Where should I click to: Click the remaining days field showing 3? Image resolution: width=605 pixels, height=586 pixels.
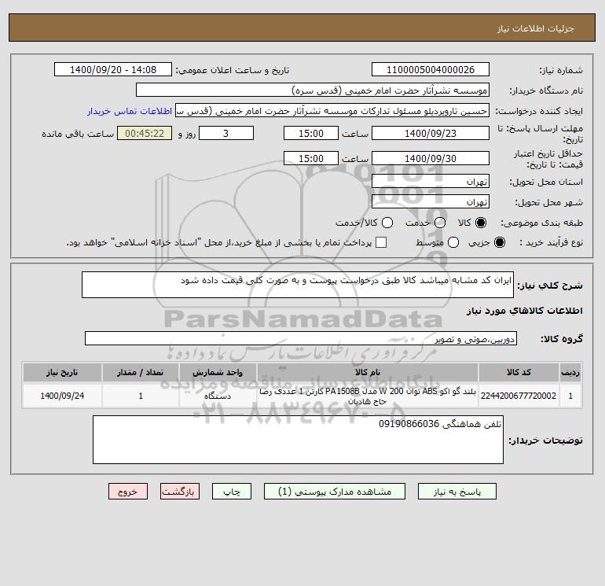(226, 133)
